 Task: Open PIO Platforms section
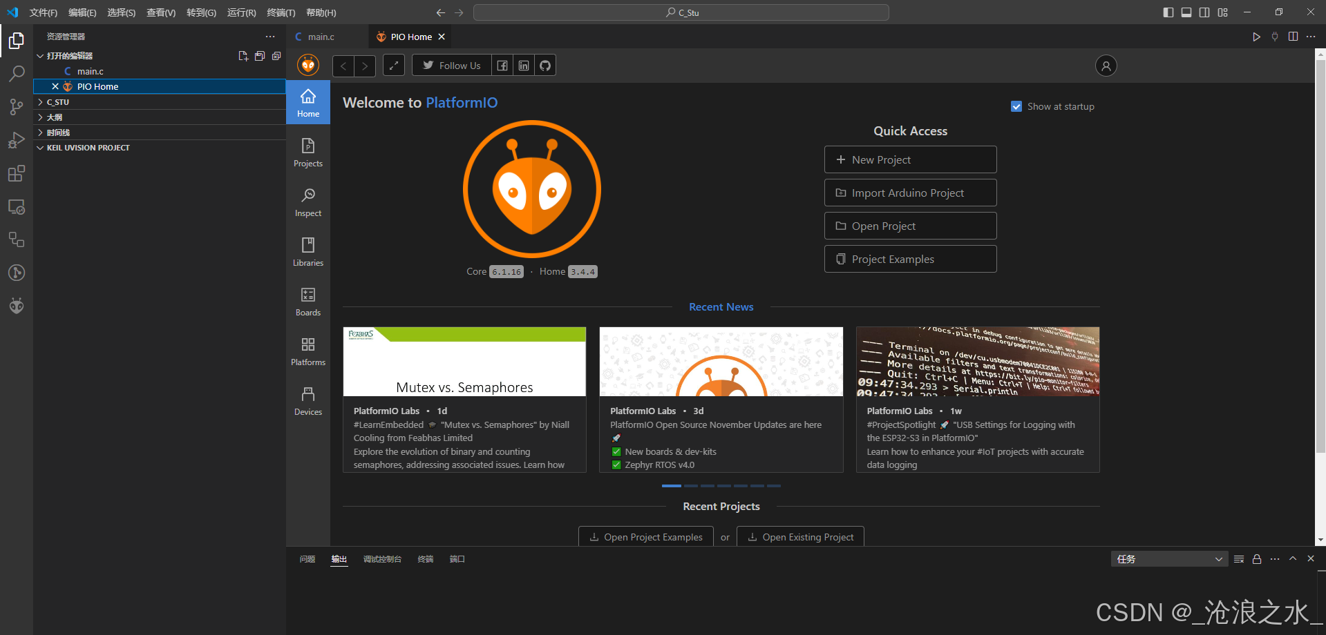[308, 351]
